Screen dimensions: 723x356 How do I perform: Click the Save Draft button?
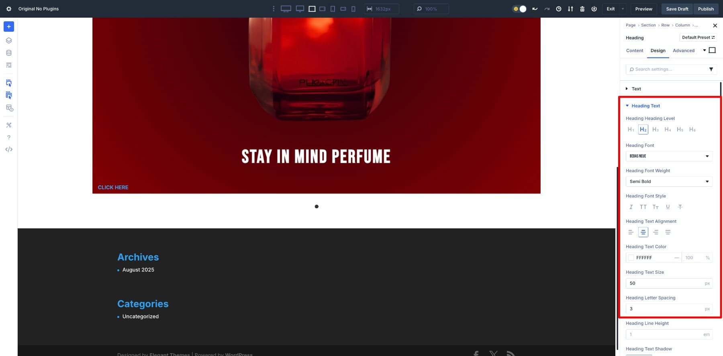pyautogui.click(x=677, y=9)
